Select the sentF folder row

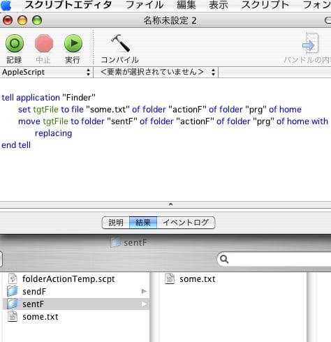tap(76, 304)
